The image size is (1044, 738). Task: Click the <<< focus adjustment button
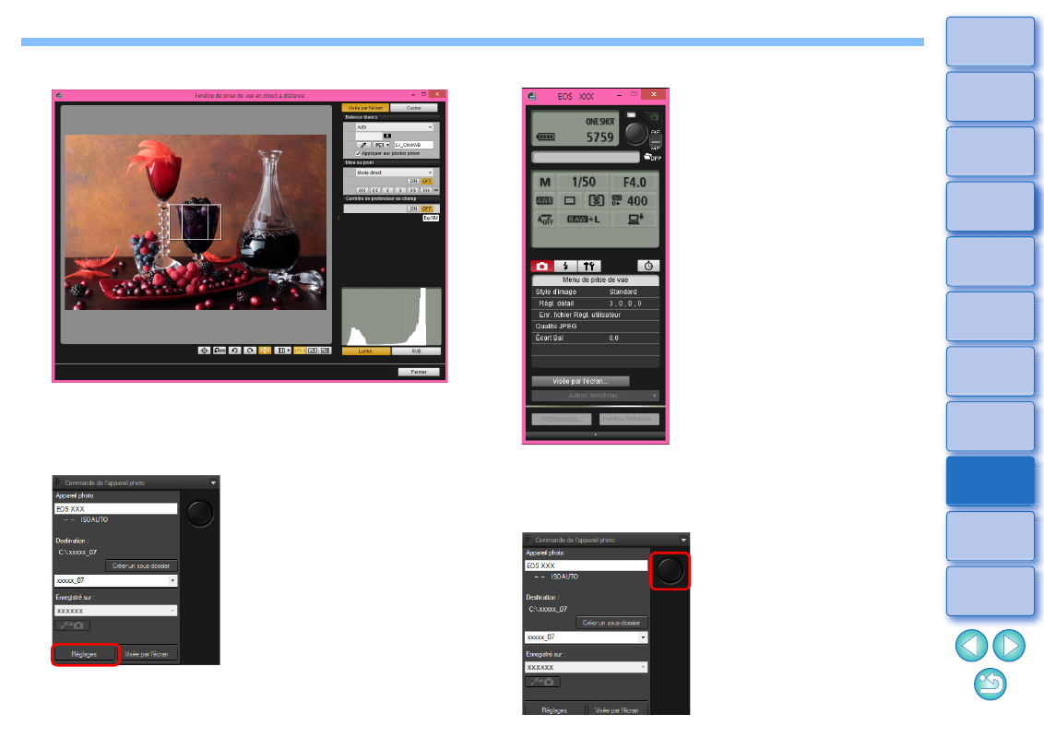point(362,190)
